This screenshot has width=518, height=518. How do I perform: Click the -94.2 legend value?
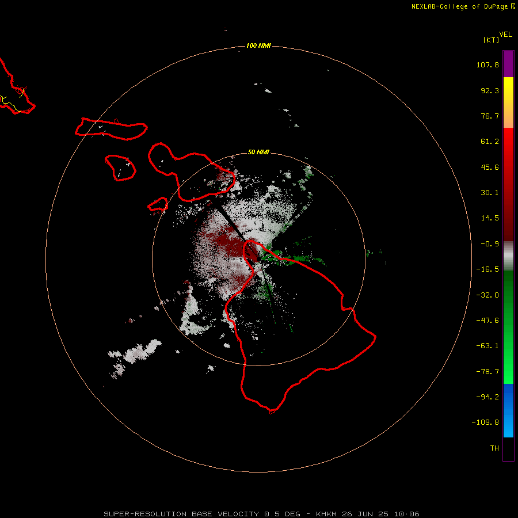click(x=487, y=397)
